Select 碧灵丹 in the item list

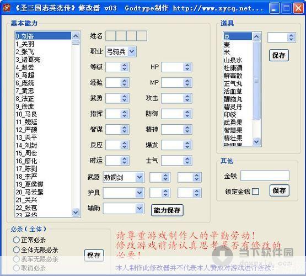pos(238,107)
